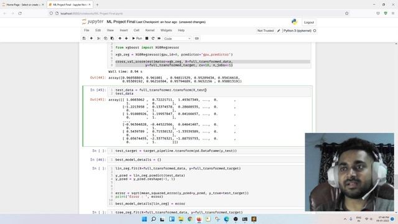Open Microsoft Edge from the taskbar
This screenshot has height=224, width=398.
(226, 219)
